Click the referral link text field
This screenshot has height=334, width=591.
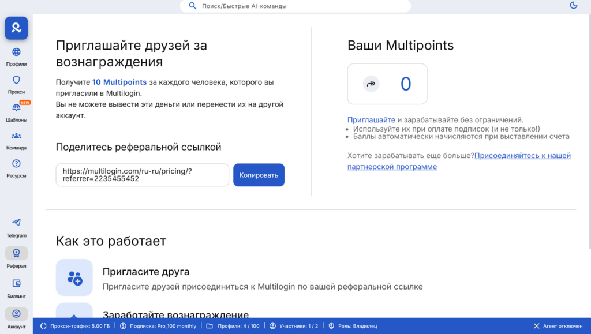click(143, 175)
